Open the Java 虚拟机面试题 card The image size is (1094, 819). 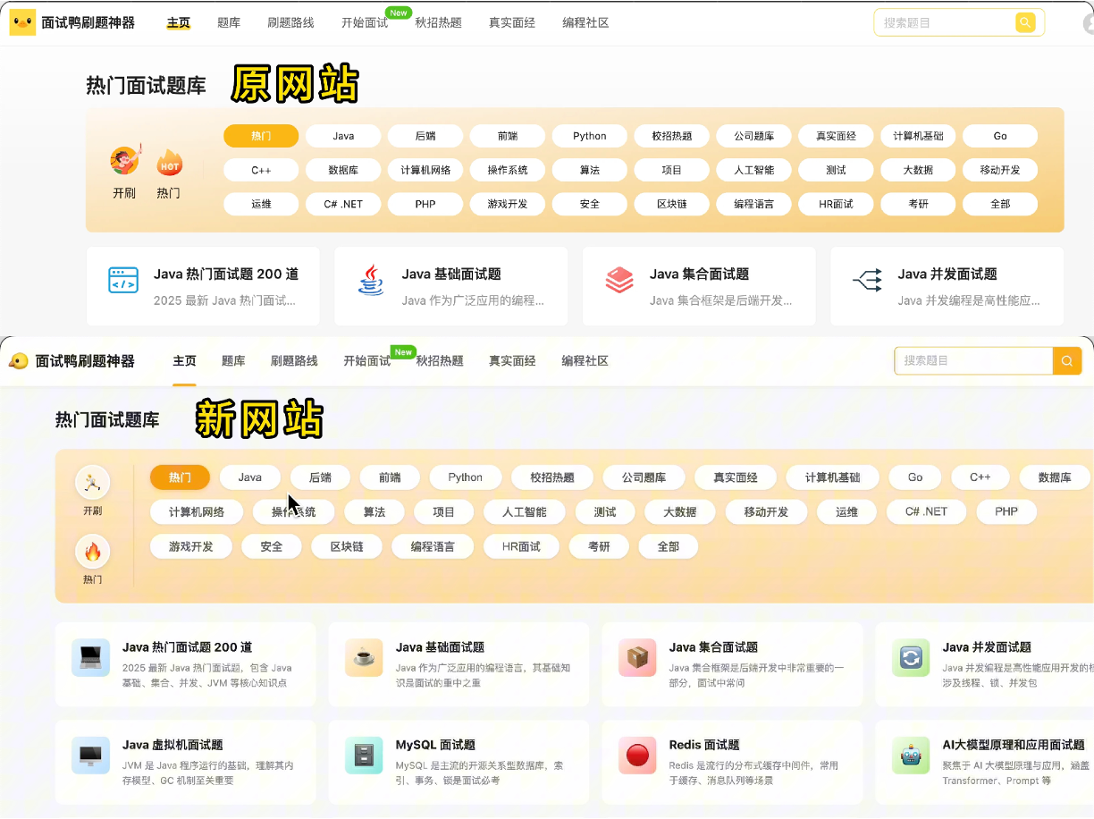(185, 762)
